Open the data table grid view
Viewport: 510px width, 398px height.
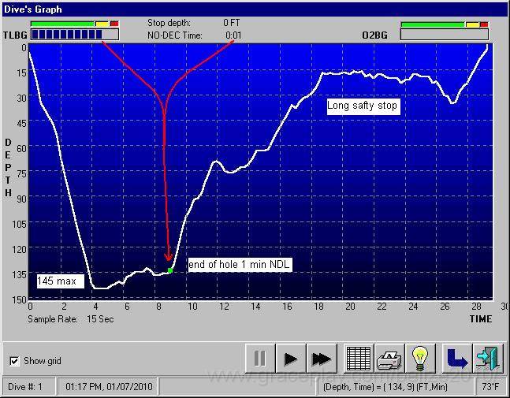(359, 359)
